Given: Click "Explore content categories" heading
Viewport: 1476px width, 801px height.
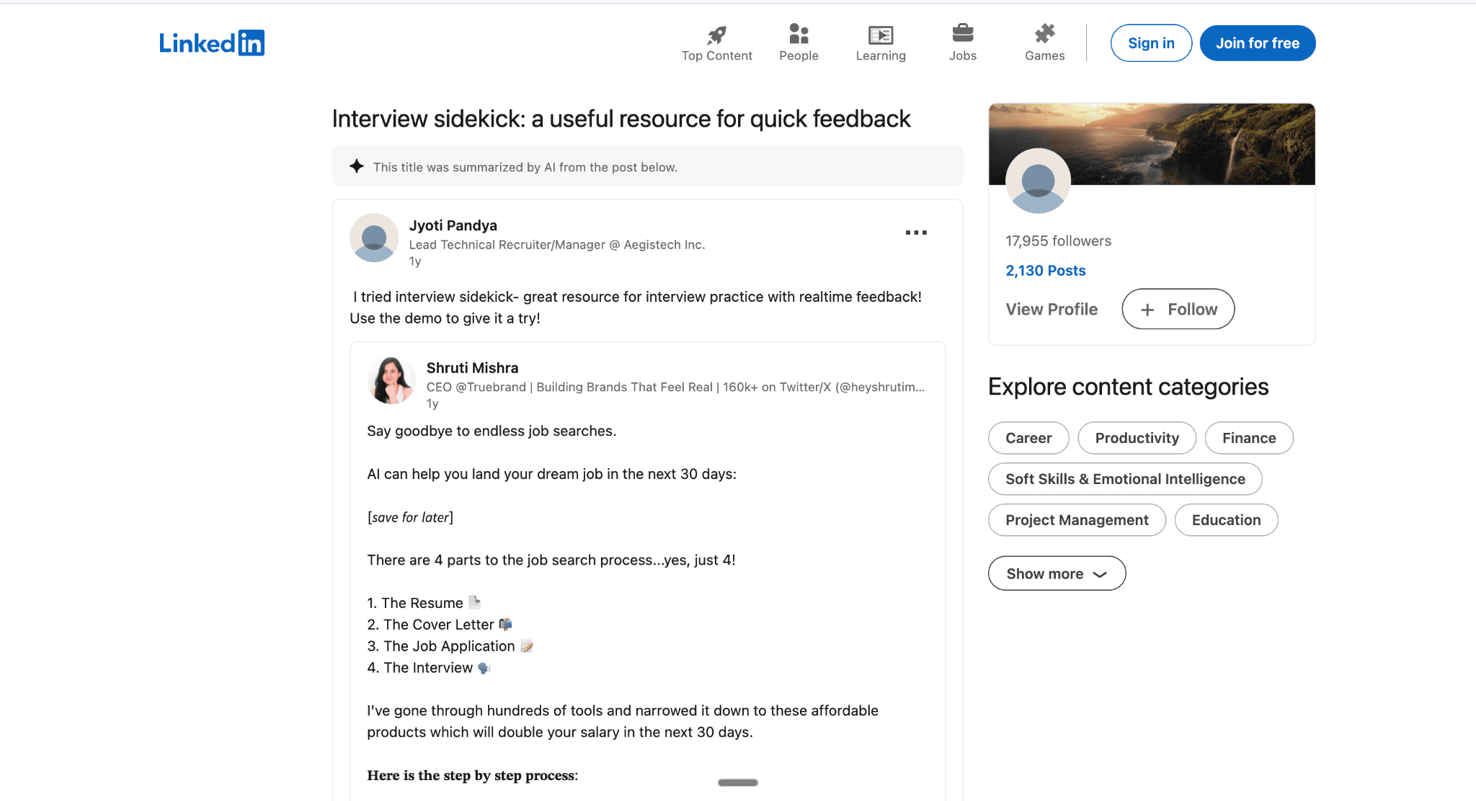Looking at the screenshot, I should click(x=1128, y=387).
